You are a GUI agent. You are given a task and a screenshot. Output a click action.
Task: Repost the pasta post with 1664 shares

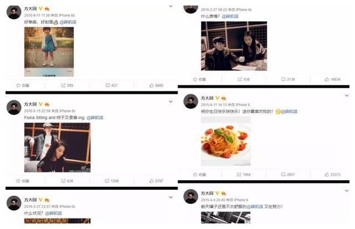point(244,175)
